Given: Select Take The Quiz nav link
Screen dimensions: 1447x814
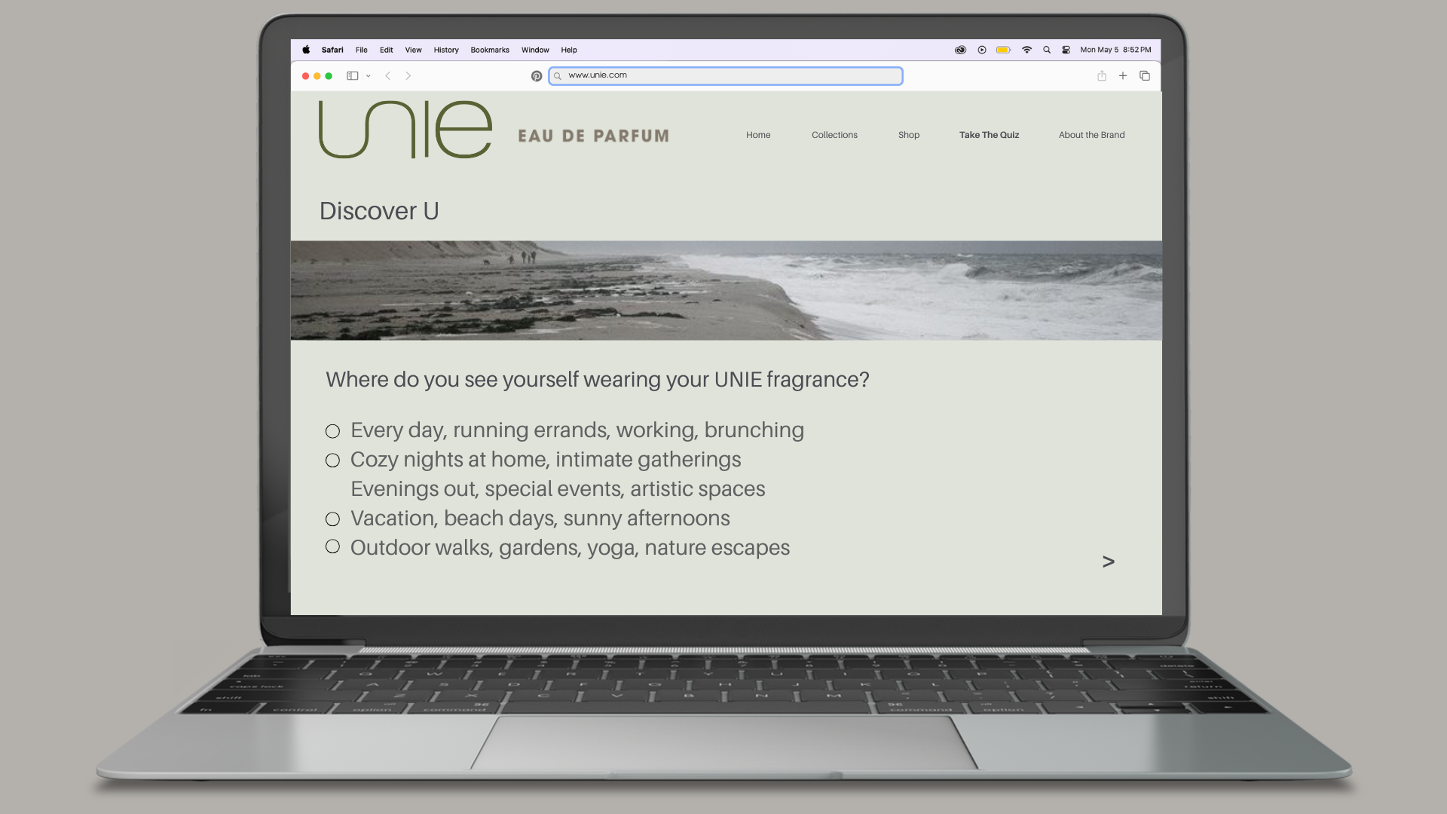Looking at the screenshot, I should 989,135.
